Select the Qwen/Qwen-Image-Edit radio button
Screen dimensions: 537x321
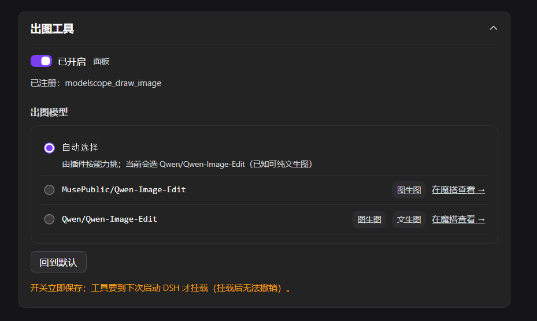pyautogui.click(x=49, y=219)
